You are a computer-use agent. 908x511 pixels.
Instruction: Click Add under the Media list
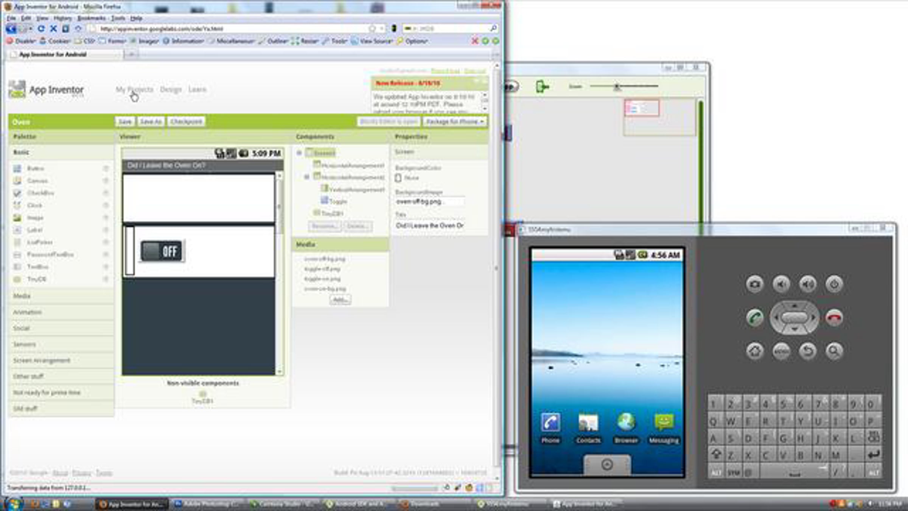point(340,300)
